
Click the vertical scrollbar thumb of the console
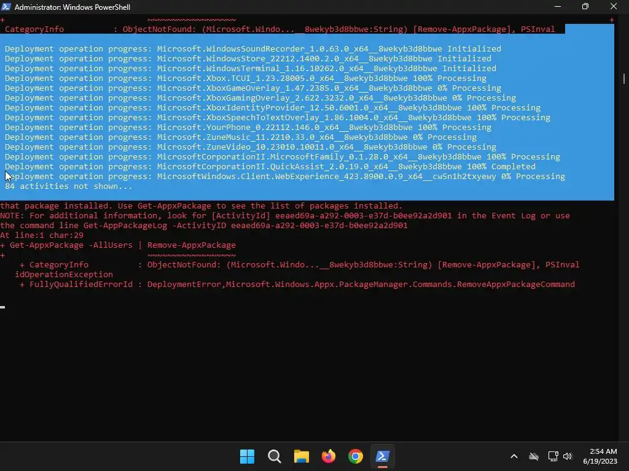pos(624,78)
